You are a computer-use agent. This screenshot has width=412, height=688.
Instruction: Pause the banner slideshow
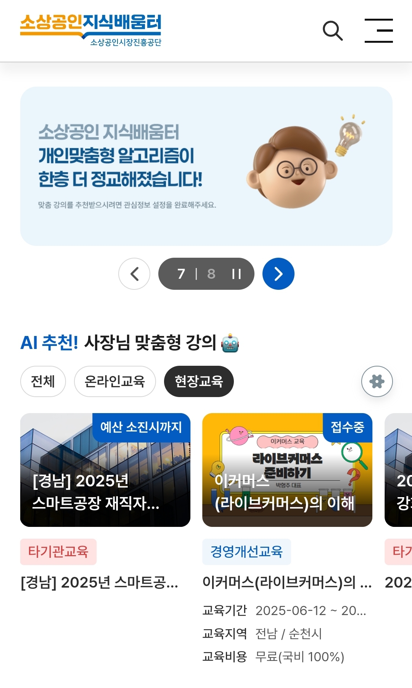coord(237,274)
